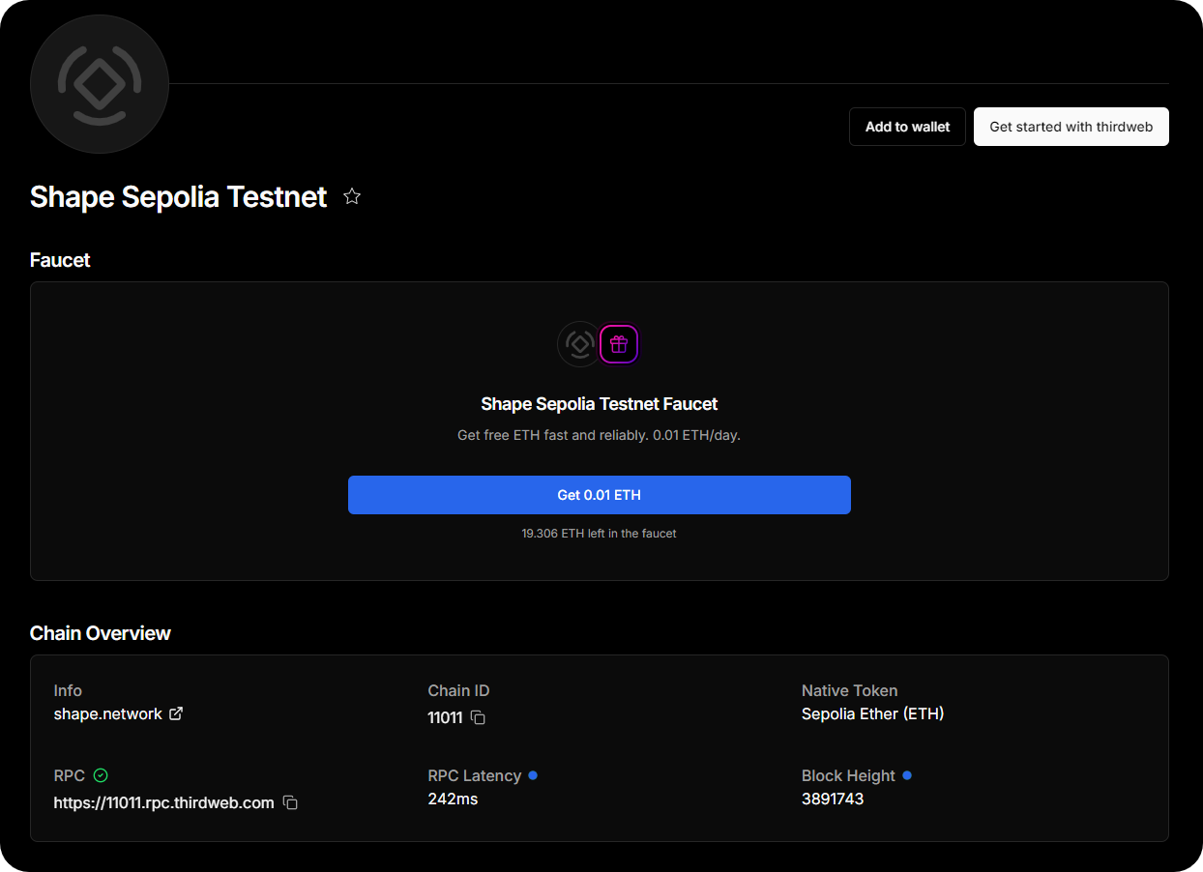Click the Shape Sepolia Testnet Faucet title

click(x=600, y=404)
